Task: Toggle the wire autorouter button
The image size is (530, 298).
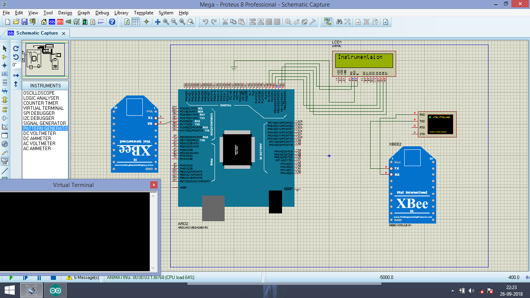Action: pos(328,22)
